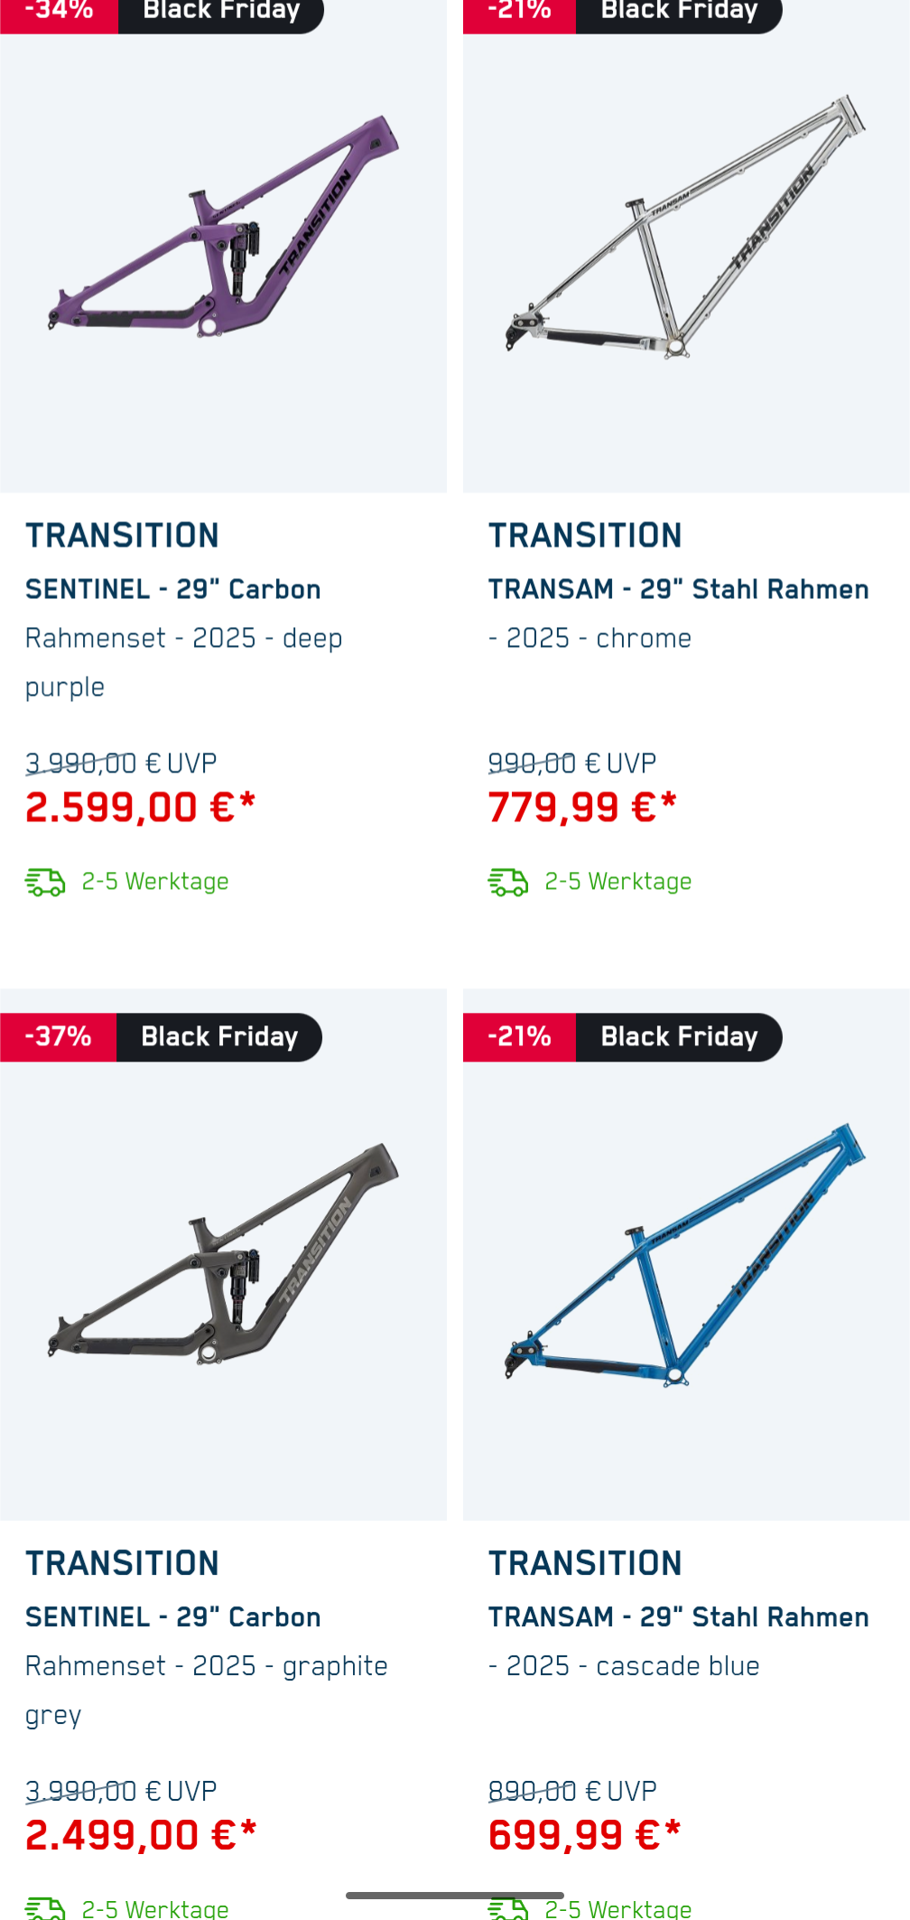This screenshot has width=910, height=1920.
Task: Open Sentinel 29" Carbon graphite grey title
Action: pyautogui.click(x=173, y=1617)
